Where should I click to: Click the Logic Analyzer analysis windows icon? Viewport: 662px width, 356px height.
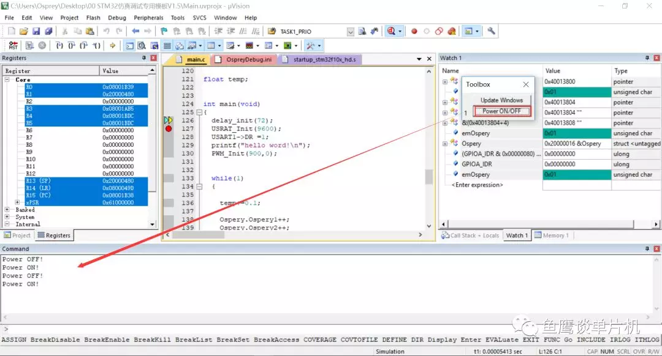click(x=249, y=45)
